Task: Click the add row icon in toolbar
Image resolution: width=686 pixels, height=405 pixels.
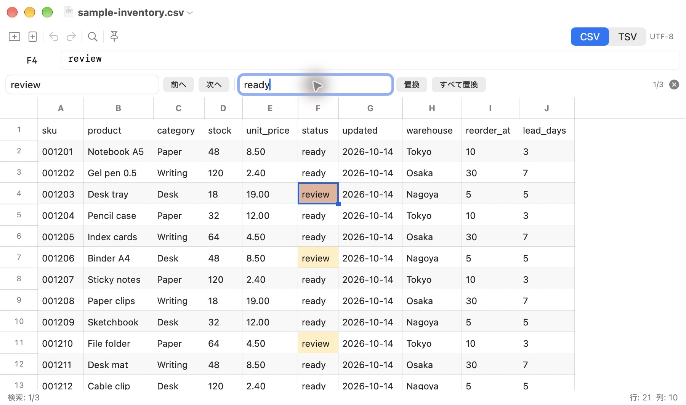Action: coord(14,37)
